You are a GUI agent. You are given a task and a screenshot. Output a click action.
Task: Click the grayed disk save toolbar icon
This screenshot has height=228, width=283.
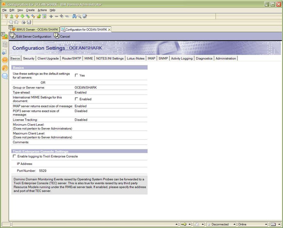click(x=29, y=22)
